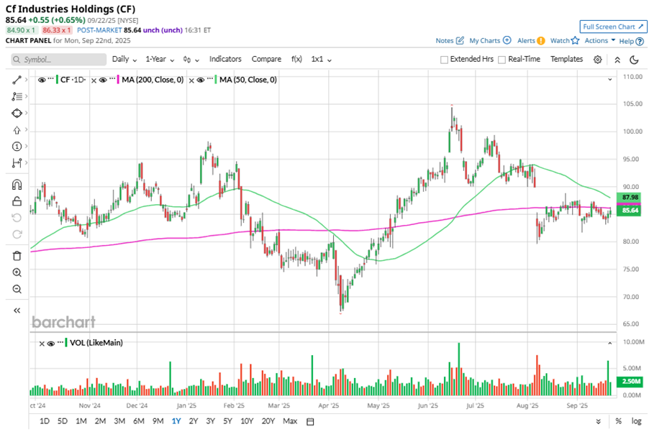Open the Daily interval dropdown
Screen dimensions: 649x432
(124, 59)
